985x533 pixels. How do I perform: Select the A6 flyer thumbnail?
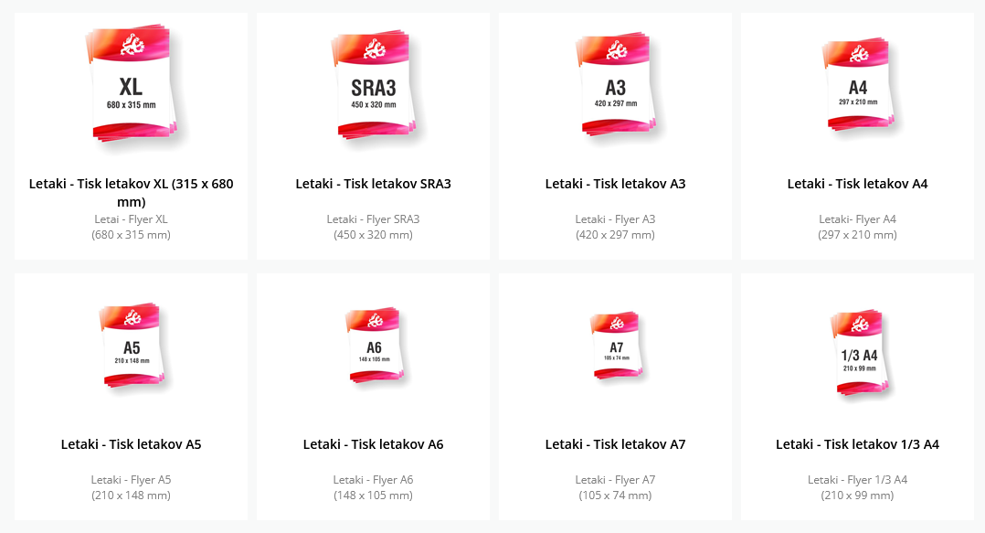point(374,346)
